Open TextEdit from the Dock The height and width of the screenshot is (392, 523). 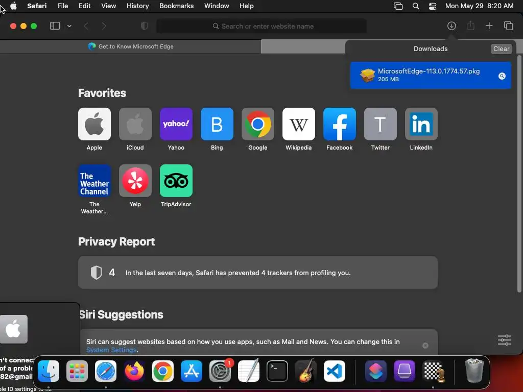pos(249,371)
